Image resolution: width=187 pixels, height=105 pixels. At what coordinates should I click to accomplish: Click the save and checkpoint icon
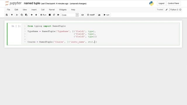[7, 15]
